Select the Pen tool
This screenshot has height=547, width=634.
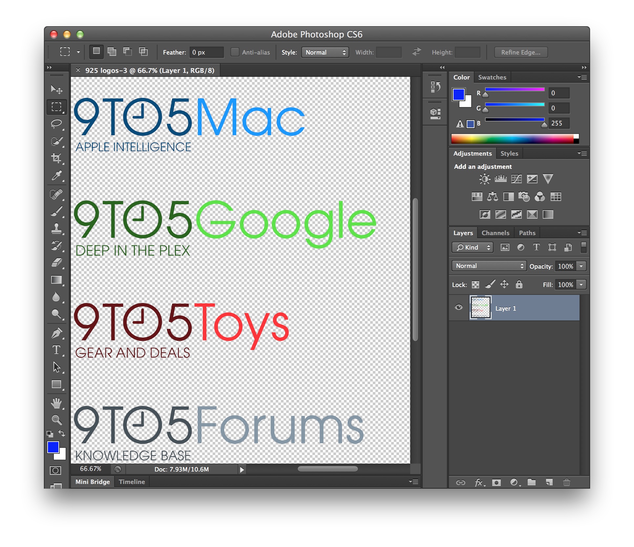coord(57,333)
